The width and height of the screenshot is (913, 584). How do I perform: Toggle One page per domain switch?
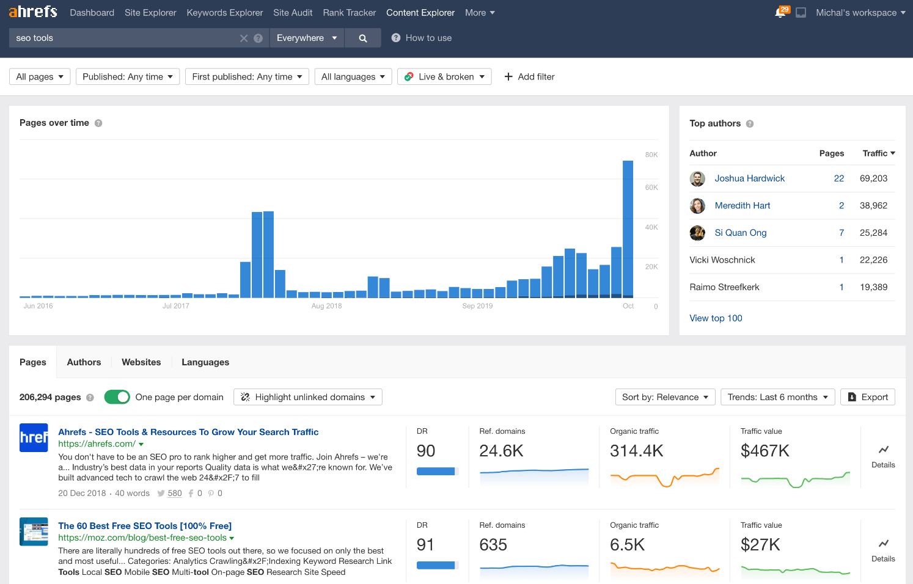coord(117,397)
